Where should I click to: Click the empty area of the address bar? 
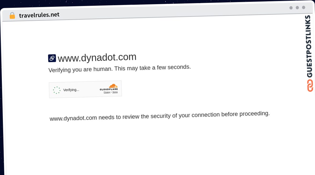171,13
